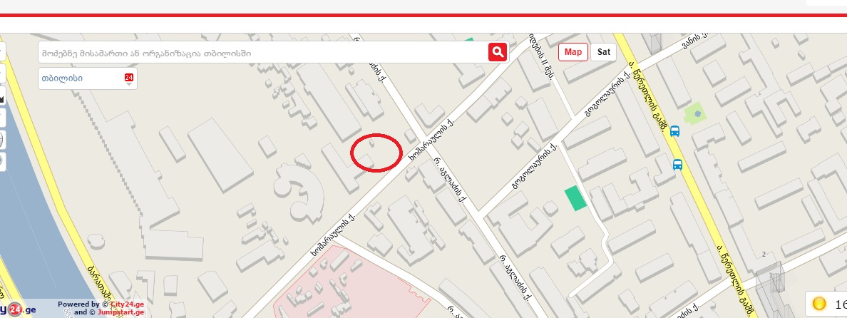Select the lower blue bus stop icon

(x=677, y=165)
